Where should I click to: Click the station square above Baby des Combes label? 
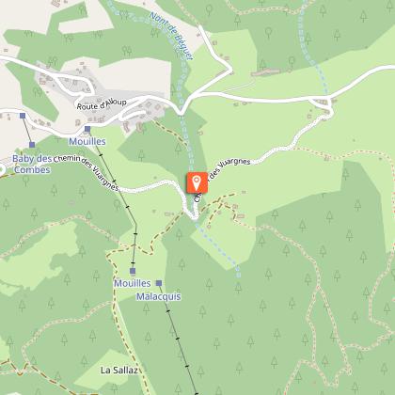32,145
